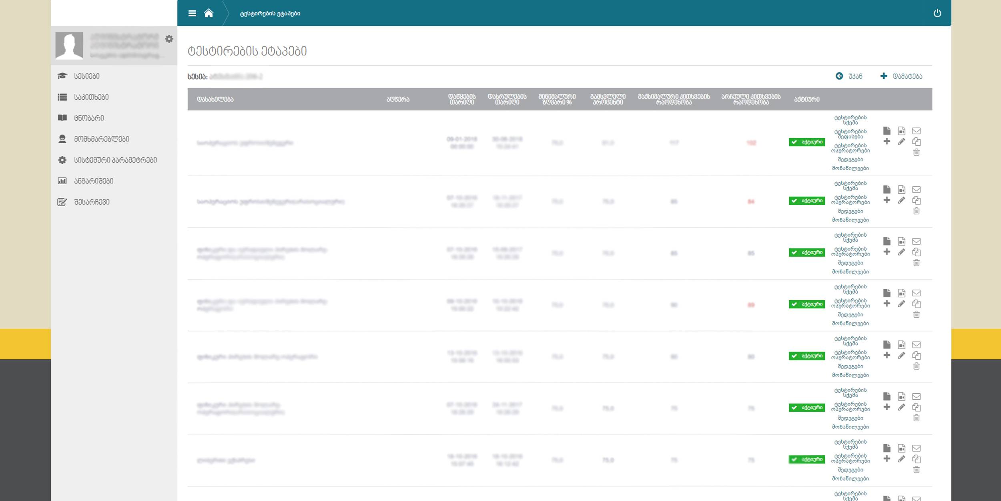
Task: Click the envelope mail icon in first row
Action: point(916,131)
